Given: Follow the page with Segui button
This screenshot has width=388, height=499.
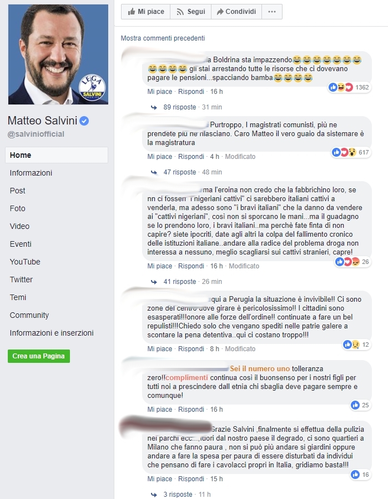Looking at the screenshot, I should click(x=190, y=12).
